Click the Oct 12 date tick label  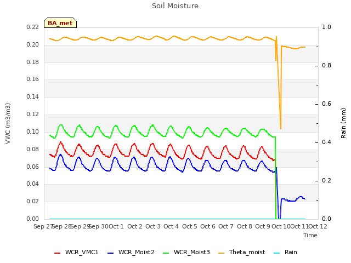click(318, 226)
